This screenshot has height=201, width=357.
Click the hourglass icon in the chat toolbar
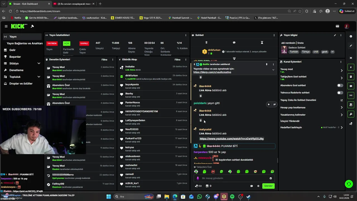(x=262, y=42)
